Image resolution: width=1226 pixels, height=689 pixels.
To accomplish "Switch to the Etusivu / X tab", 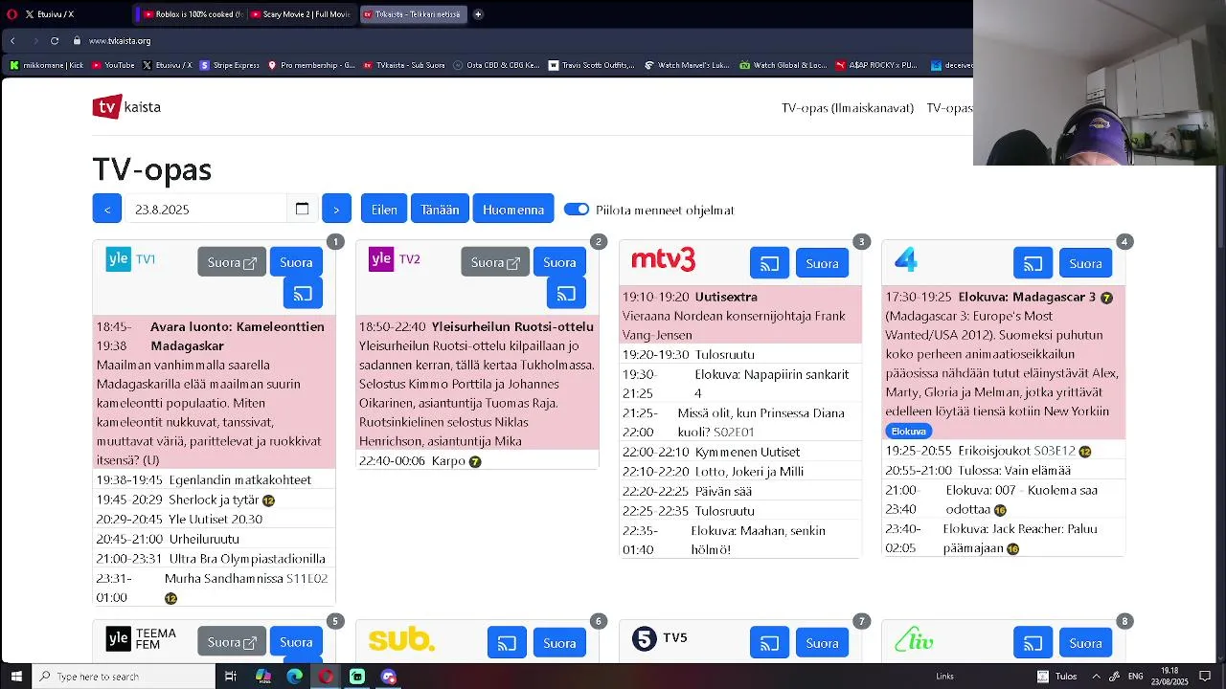I will [x=67, y=14].
